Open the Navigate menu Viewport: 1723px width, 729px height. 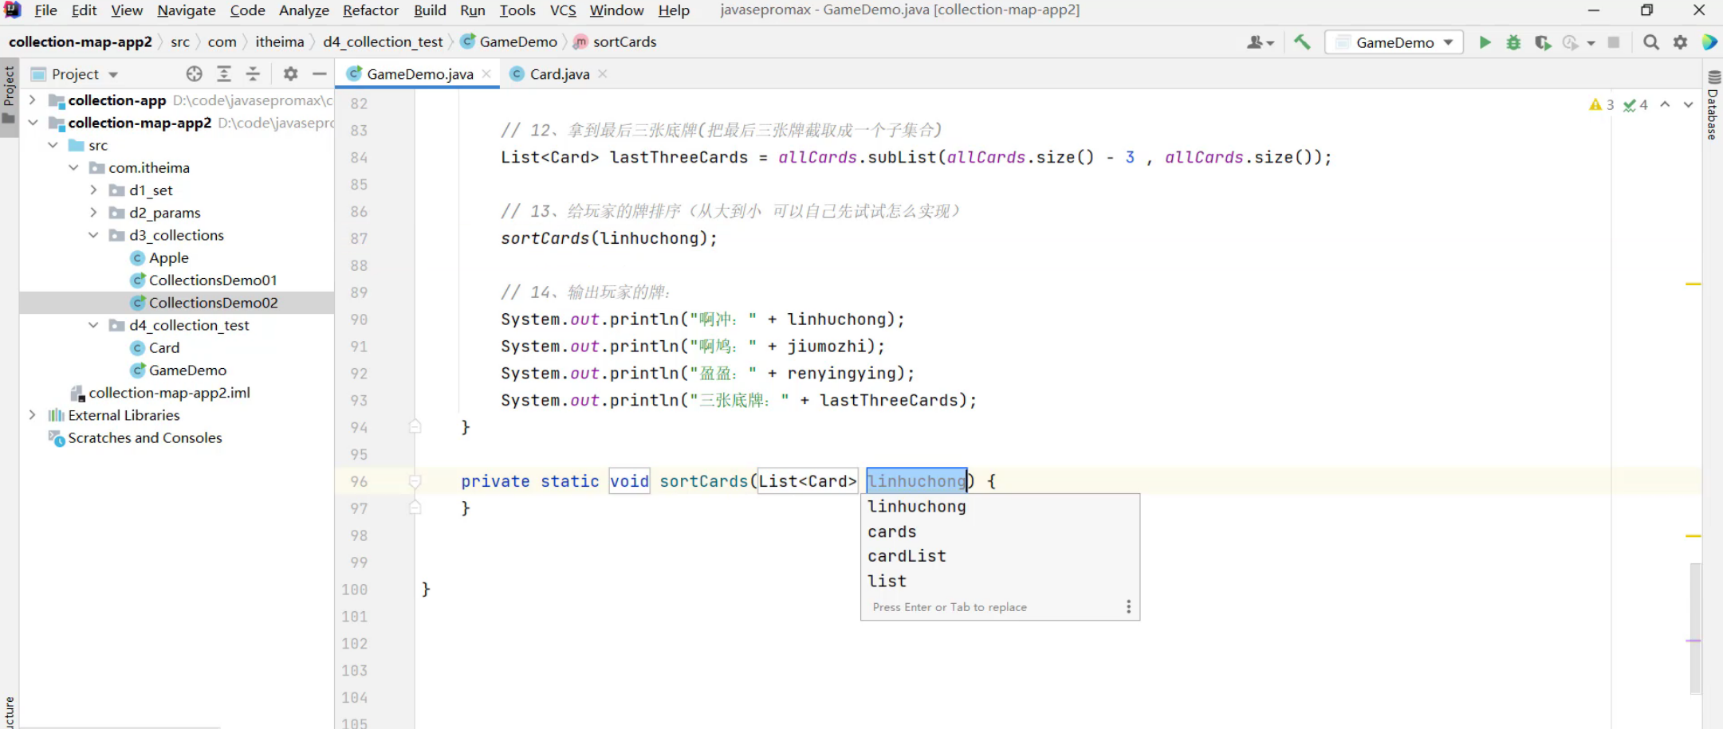[187, 10]
